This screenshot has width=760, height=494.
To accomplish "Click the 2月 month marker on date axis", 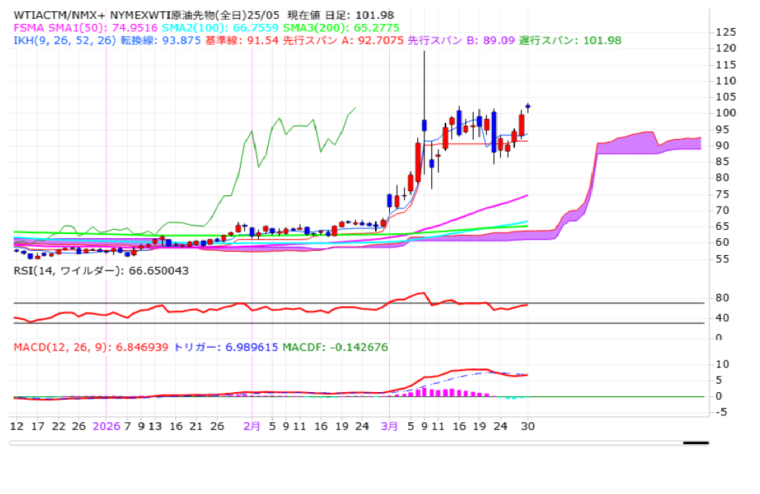I will tap(252, 426).
